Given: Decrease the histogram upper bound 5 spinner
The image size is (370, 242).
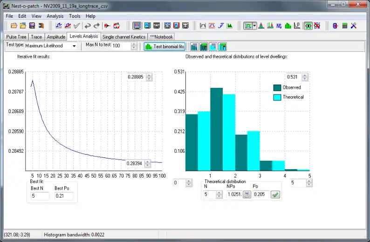Looking at the screenshot, I should click(309, 185).
